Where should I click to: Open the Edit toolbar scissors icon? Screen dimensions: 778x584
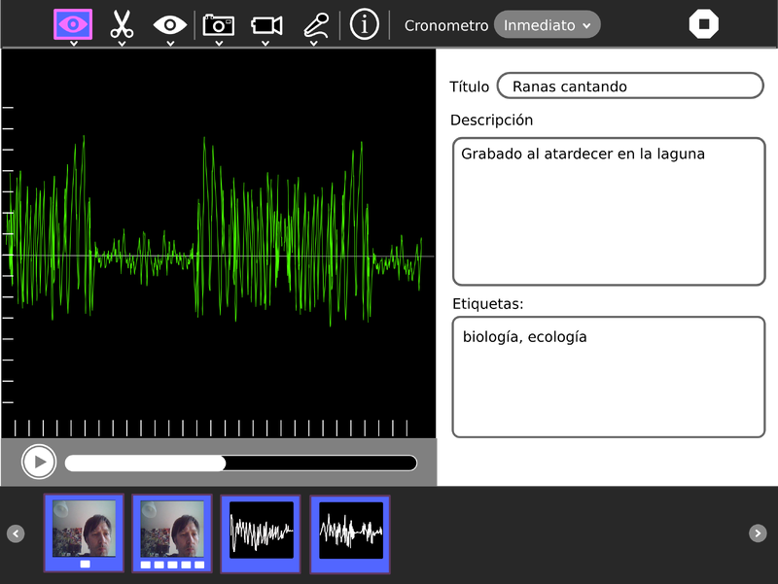click(122, 24)
